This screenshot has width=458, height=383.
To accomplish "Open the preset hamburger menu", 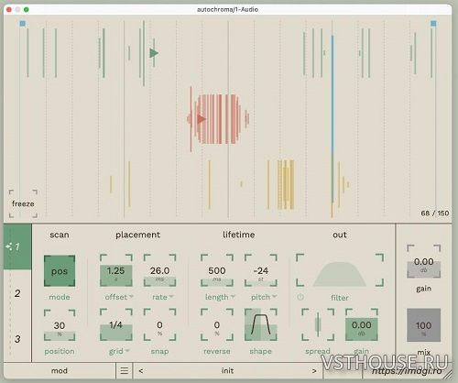I will pyautogui.click(x=125, y=371).
